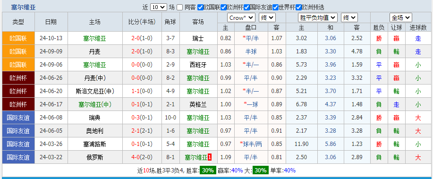The height and width of the screenshot is (179, 433).
Task: Uncheck the 欧国联 filter checkbox
Action: (201, 8)
